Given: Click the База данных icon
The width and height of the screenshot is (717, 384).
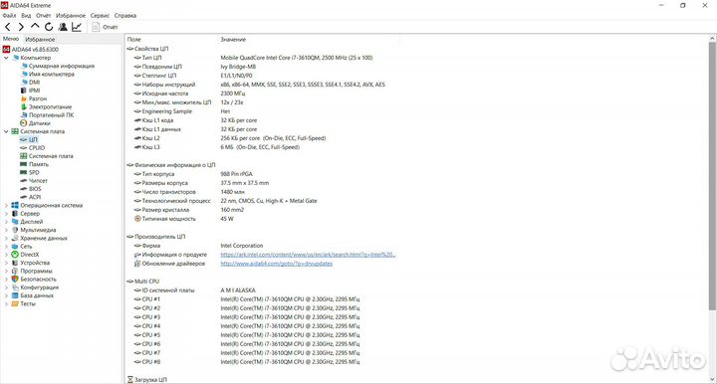Looking at the screenshot, I should [x=15, y=295].
